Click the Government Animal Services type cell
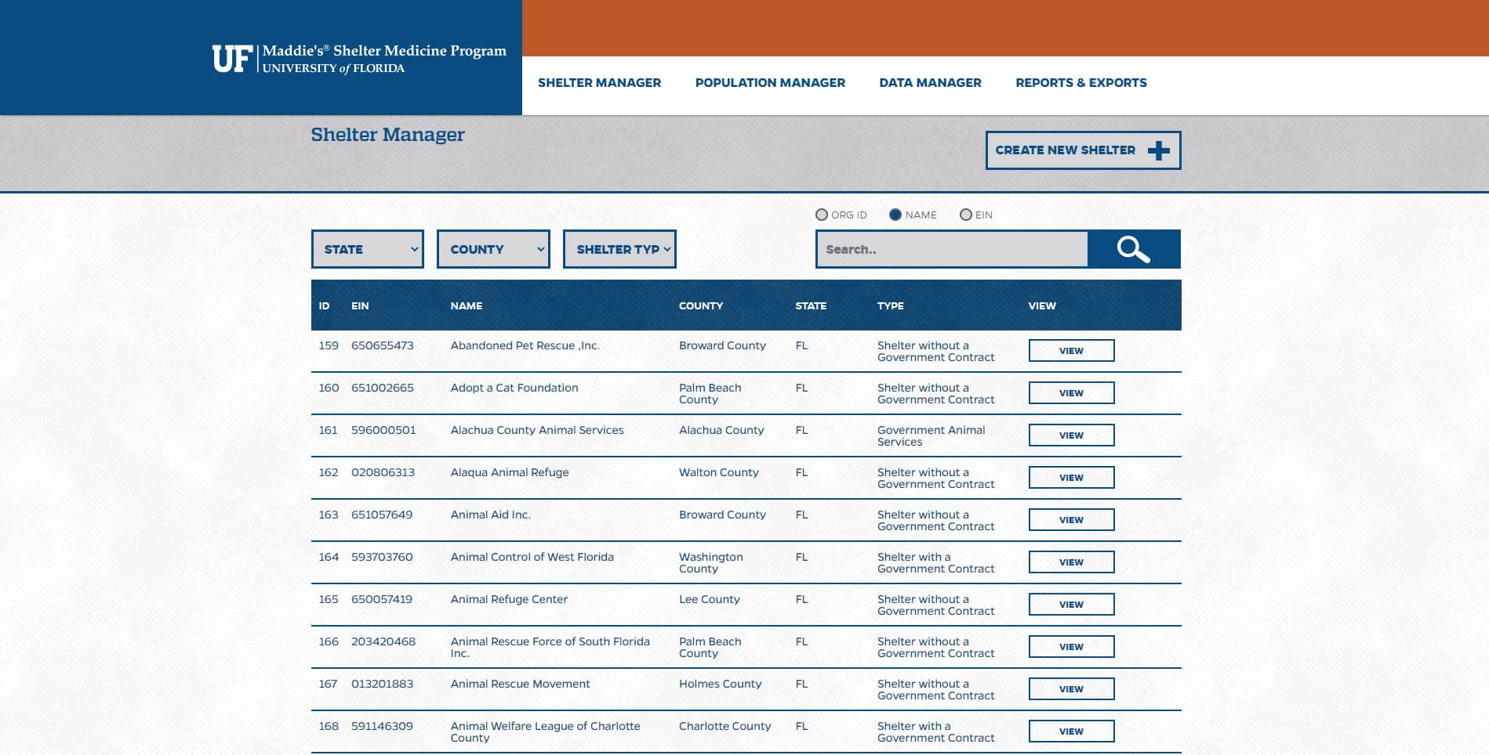The width and height of the screenshot is (1489, 755). tap(932, 435)
